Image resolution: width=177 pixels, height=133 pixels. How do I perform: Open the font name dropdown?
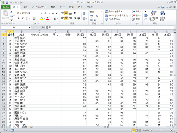[x=41, y=13]
